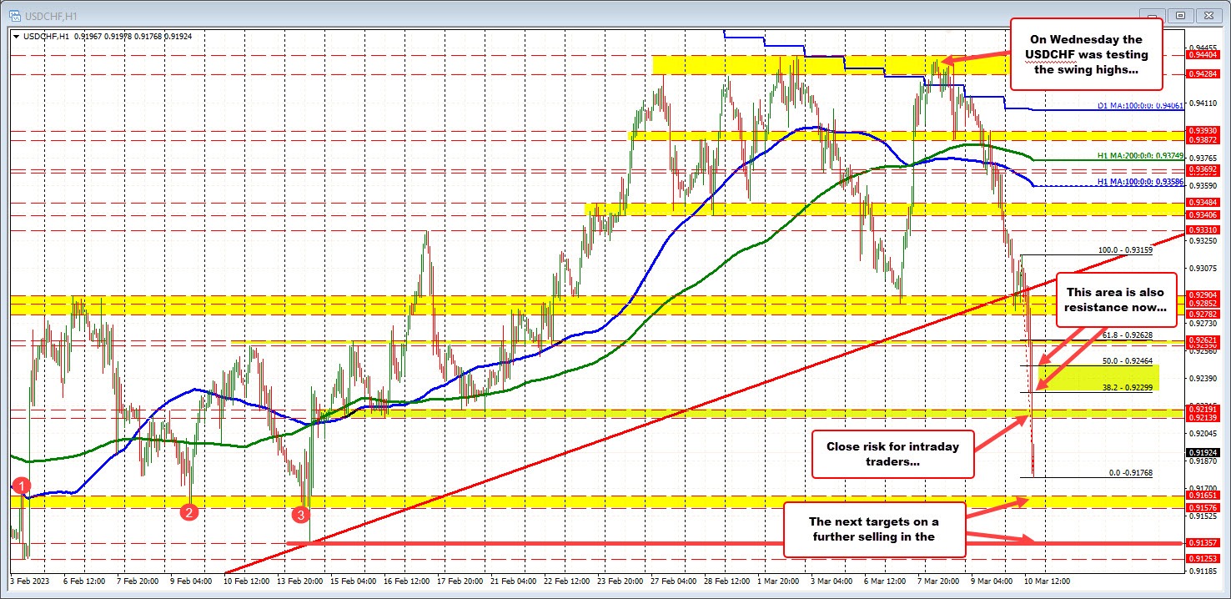The width and height of the screenshot is (1231, 599).
Task: Select the 'This area is also resistance now' note
Action: [1116, 299]
